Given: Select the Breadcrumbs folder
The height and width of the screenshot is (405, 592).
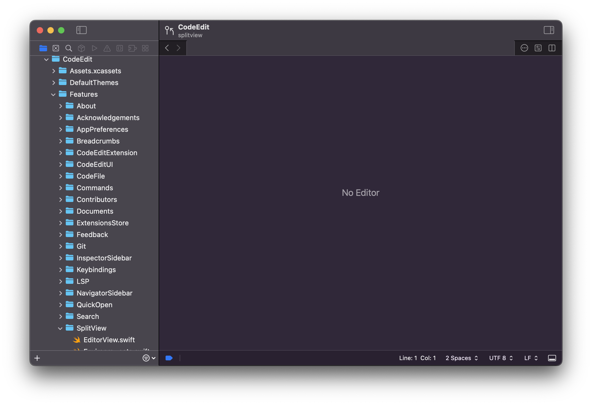Looking at the screenshot, I should (x=94, y=141).
